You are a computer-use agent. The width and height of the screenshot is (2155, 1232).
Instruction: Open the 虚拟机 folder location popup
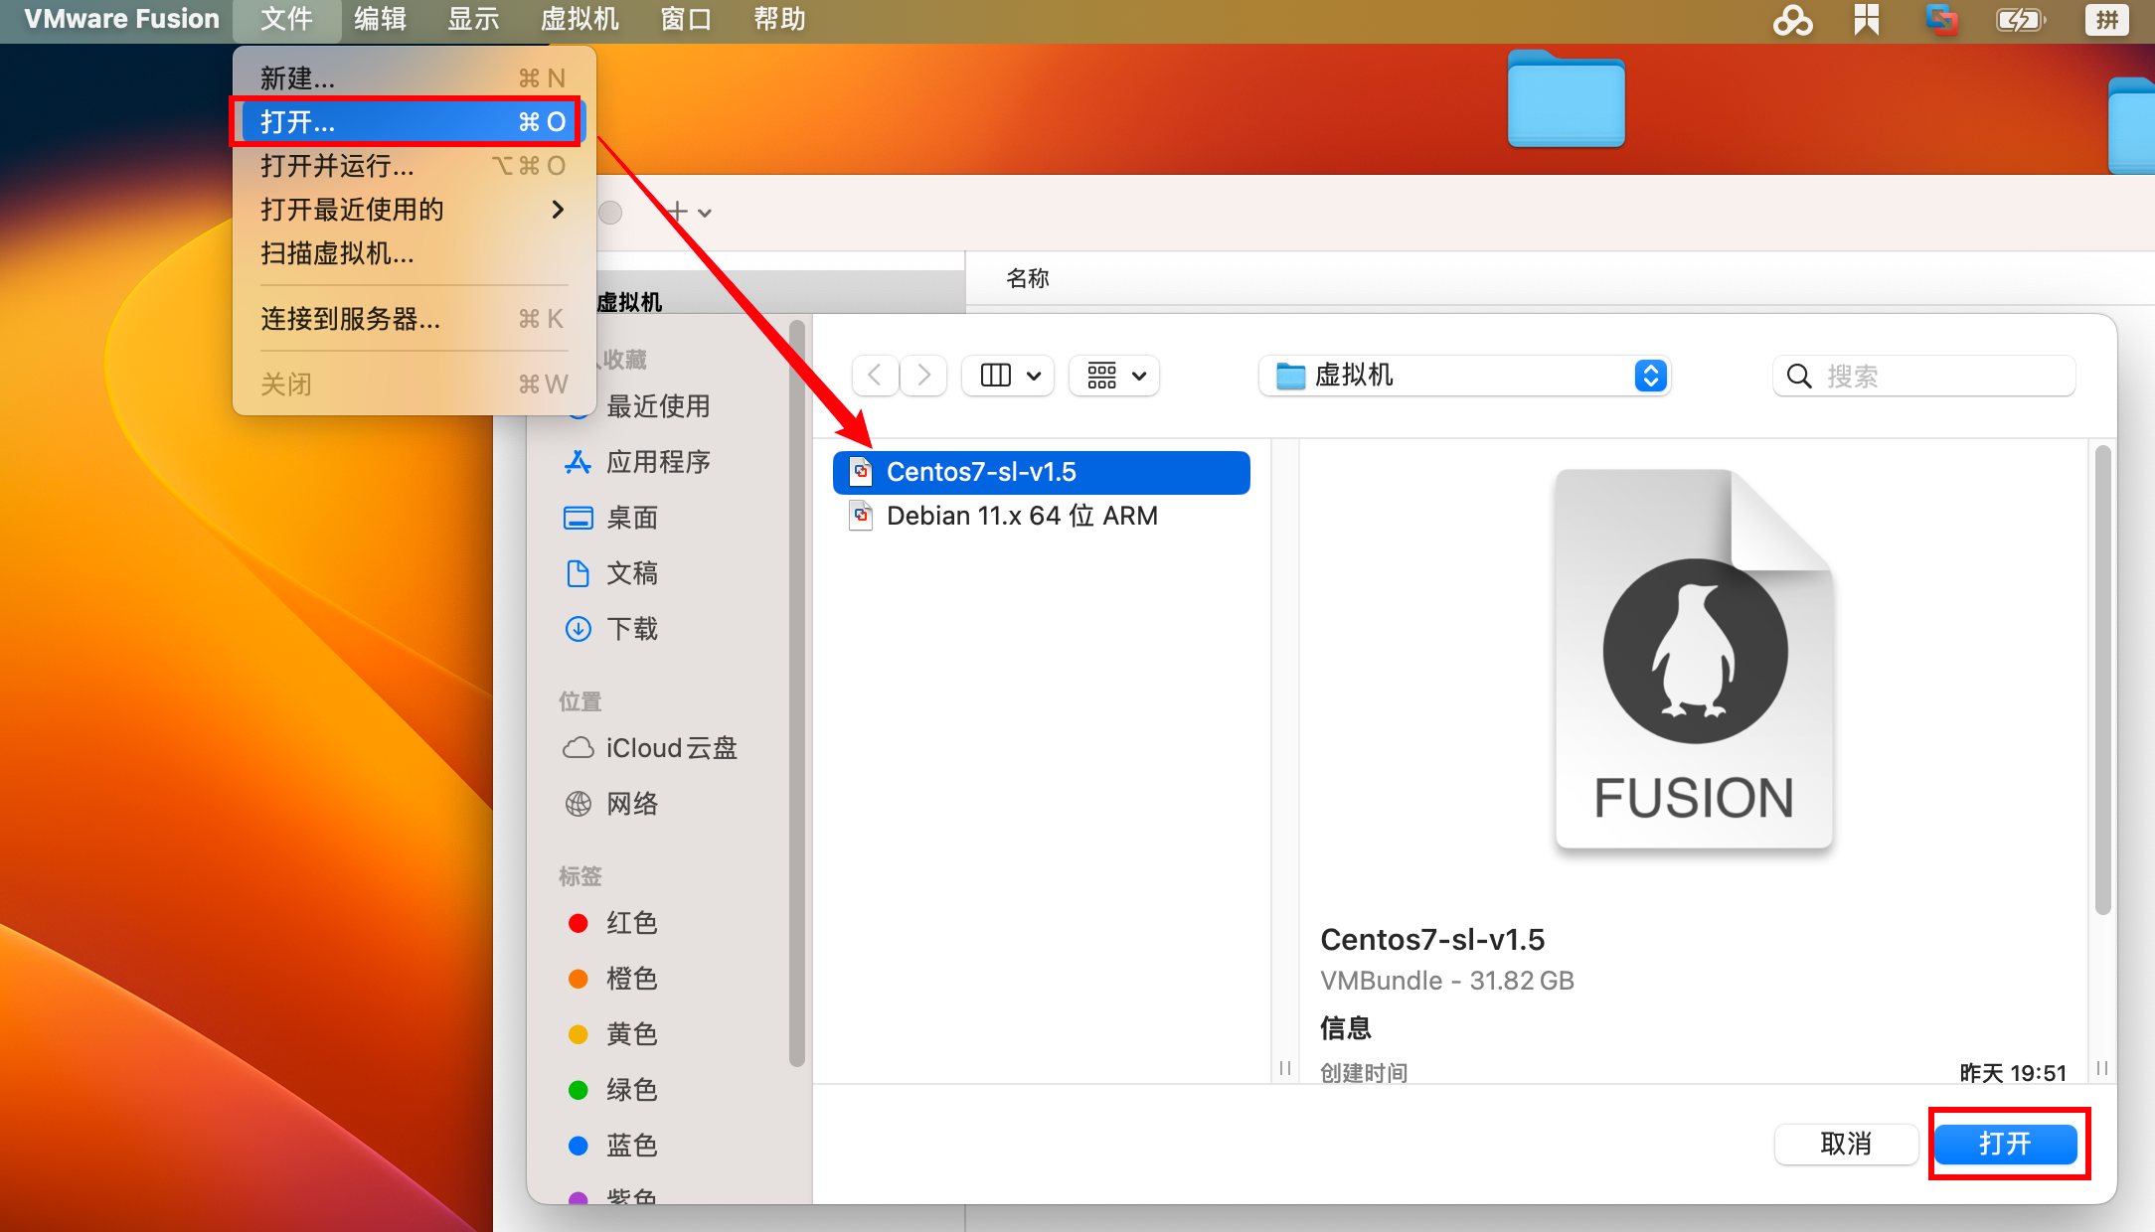(x=1465, y=376)
